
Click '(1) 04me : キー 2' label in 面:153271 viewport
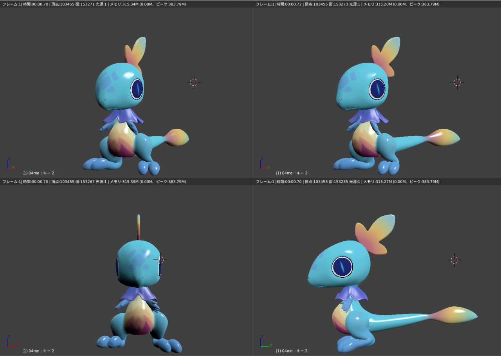click(38, 173)
